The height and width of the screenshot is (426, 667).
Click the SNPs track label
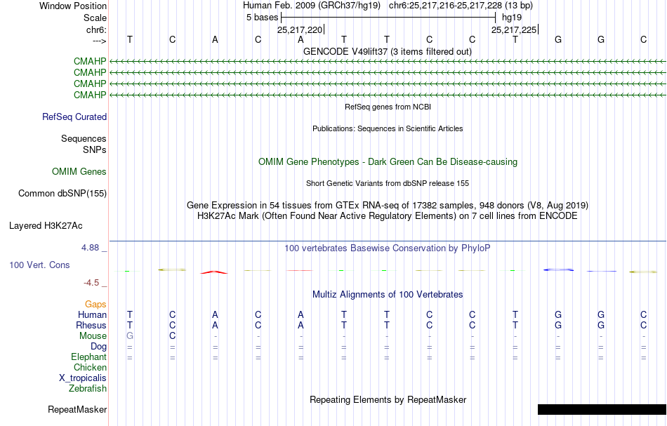(95, 149)
